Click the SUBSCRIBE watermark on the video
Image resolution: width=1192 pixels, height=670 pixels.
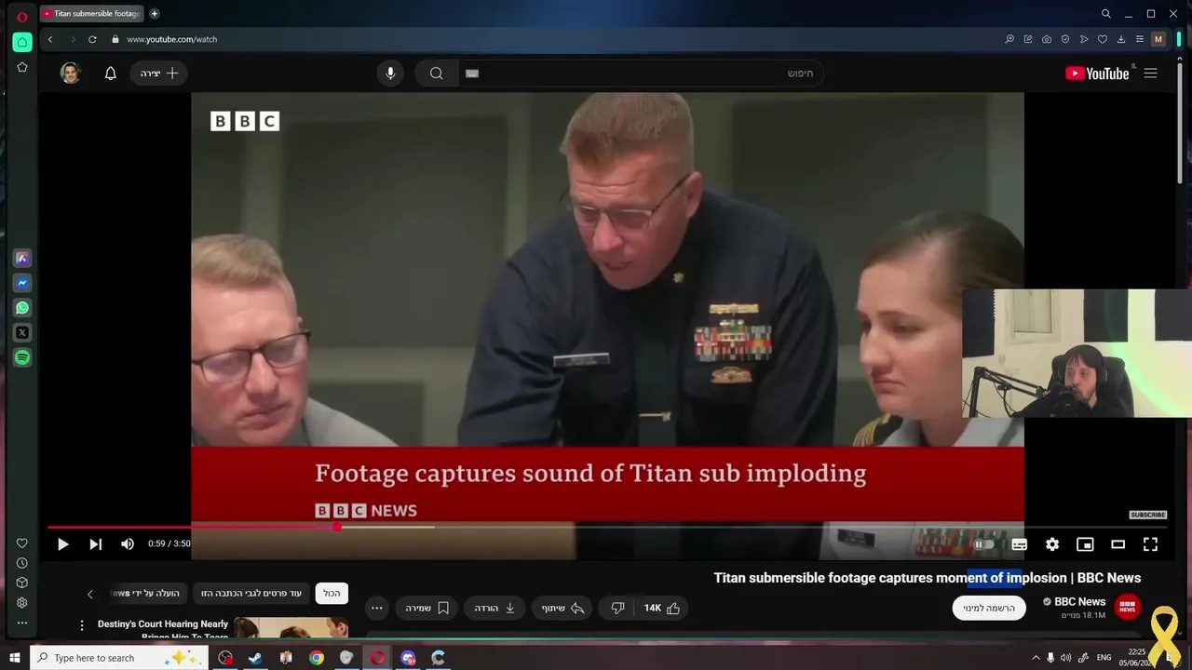click(1148, 515)
